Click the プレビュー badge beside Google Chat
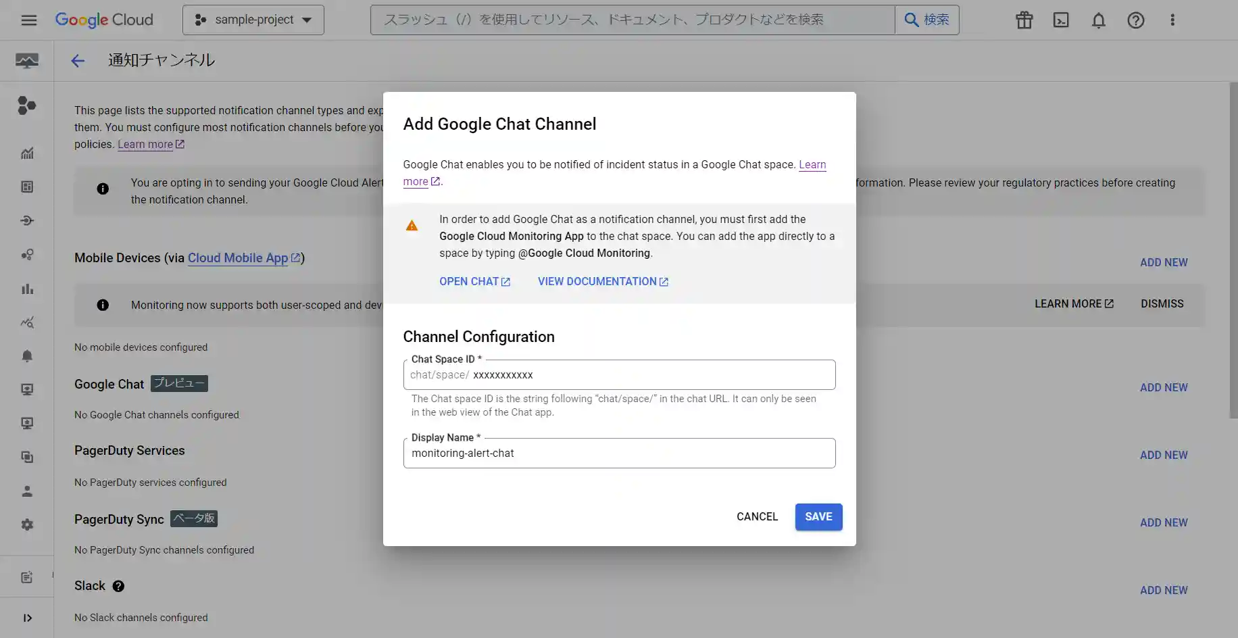1238x638 pixels. (x=179, y=384)
